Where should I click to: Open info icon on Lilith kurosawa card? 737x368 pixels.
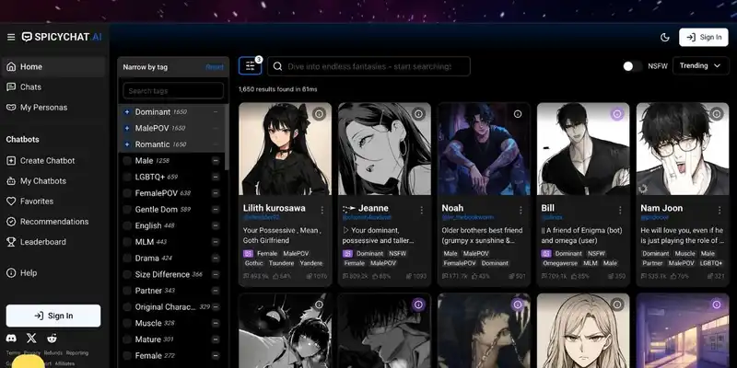pos(319,114)
